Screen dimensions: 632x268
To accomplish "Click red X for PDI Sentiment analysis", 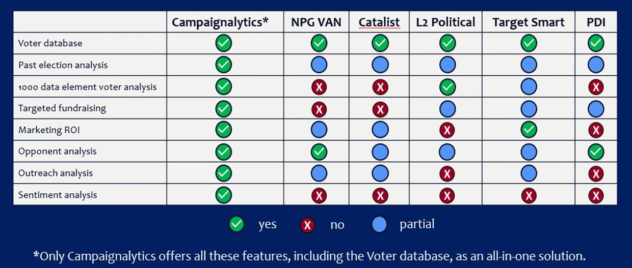I will point(595,195).
